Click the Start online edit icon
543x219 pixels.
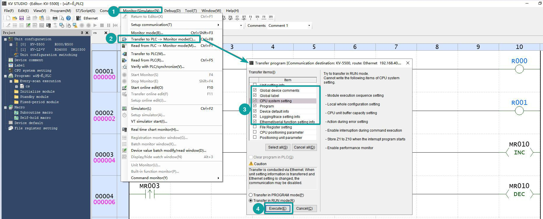coord(124,88)
